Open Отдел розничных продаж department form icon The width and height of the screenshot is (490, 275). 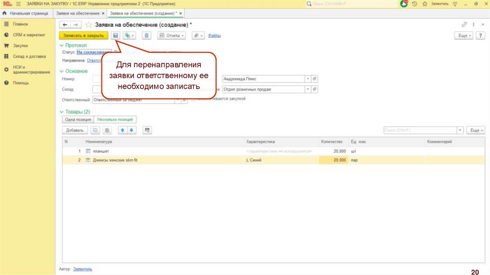[x=314, y=89]
